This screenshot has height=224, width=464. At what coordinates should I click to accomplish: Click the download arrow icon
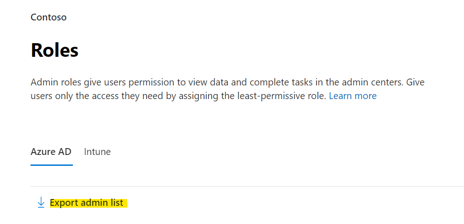pyautogui.click(x=41, y=203)
